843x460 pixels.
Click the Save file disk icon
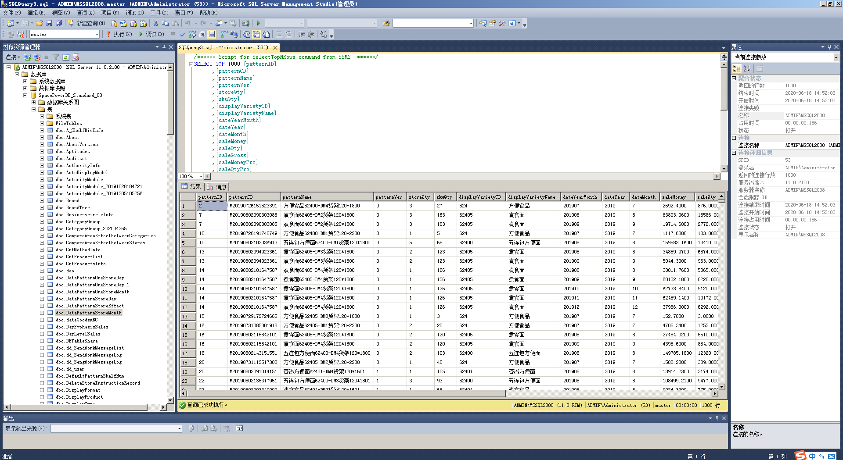(x=49, y=23)
